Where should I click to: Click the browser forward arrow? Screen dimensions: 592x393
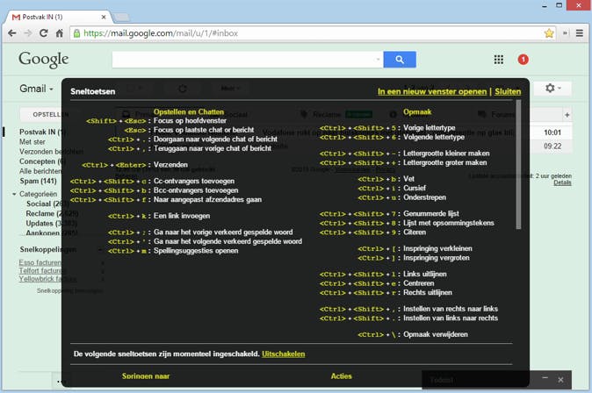coord(28,33)
